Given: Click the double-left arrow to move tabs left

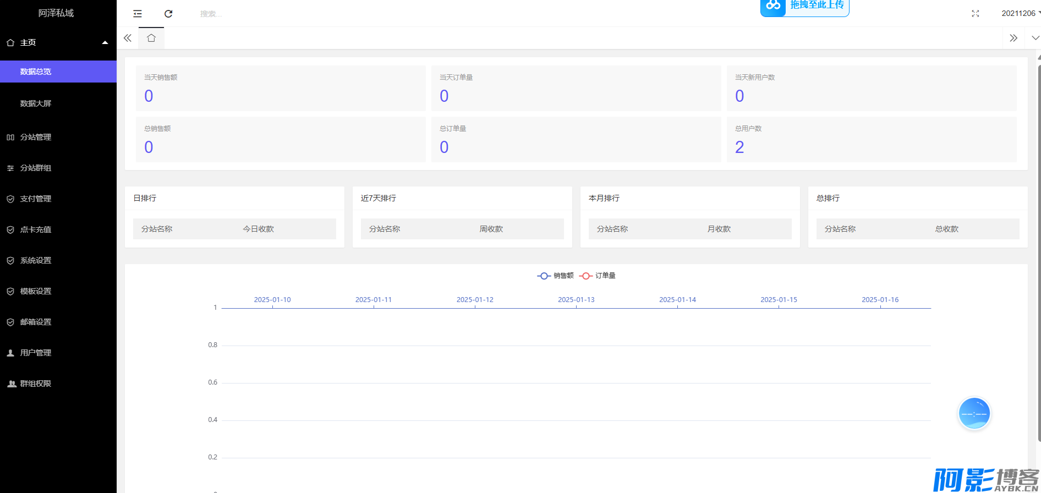Looking at the screenshot, I should point(128,38).
